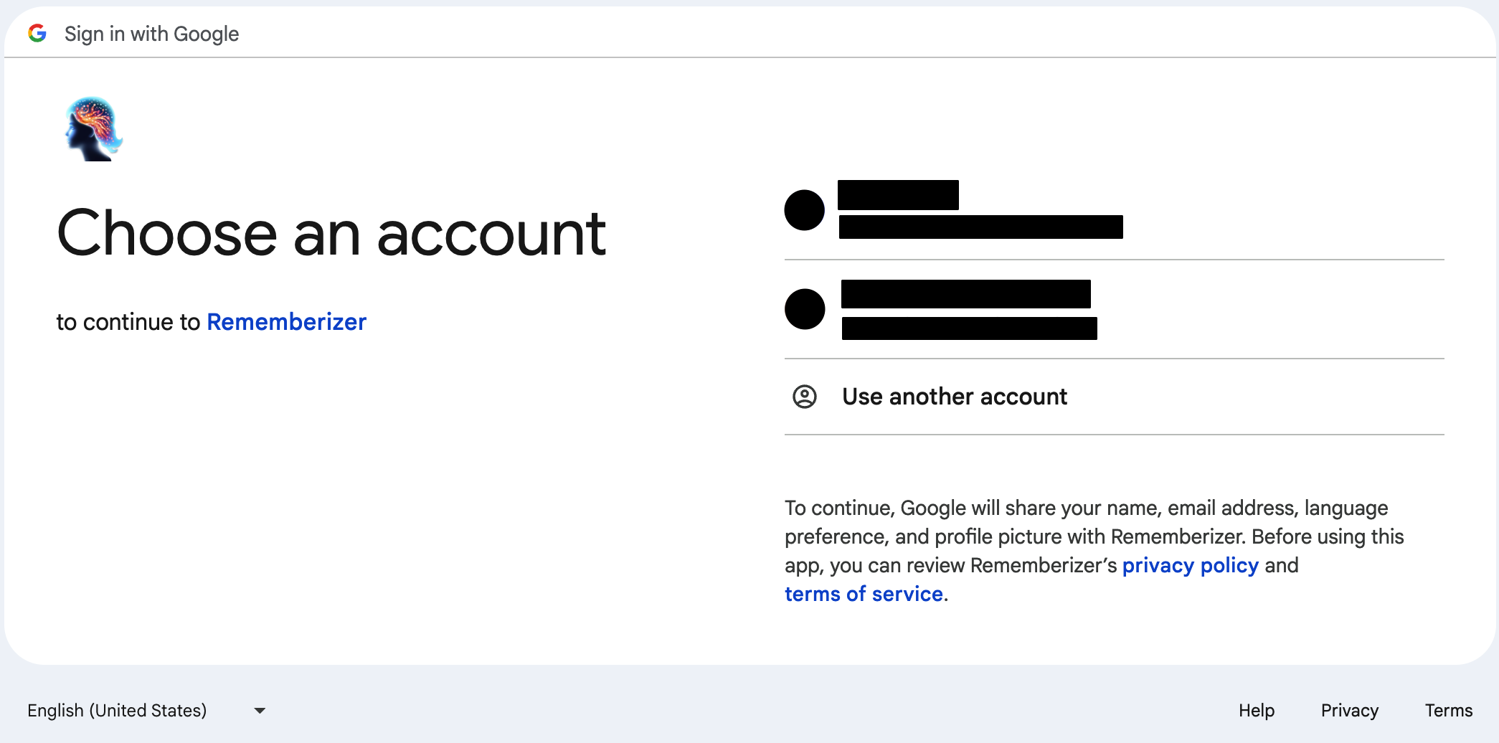Click the circular avatar of the top account

805,209
